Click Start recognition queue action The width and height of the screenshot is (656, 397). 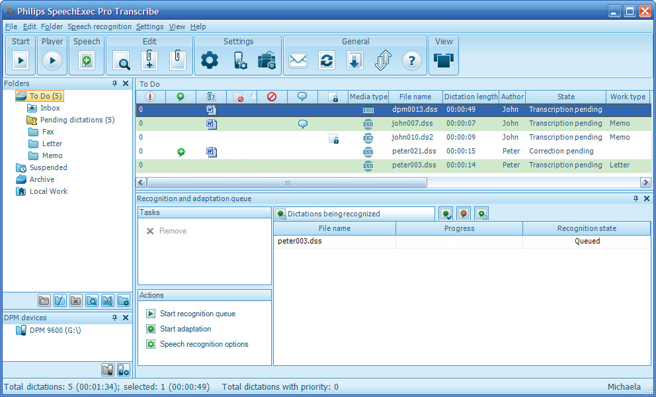pyautogui.click(x=191, y=314)
